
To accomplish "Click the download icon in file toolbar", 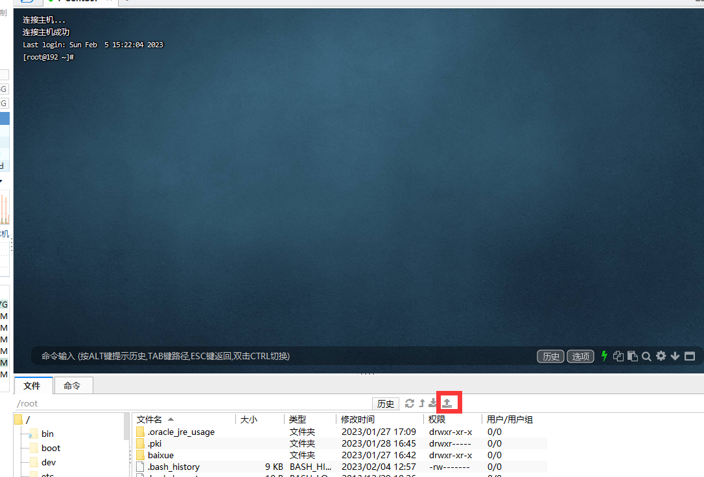I will click(x=432, y=403).
